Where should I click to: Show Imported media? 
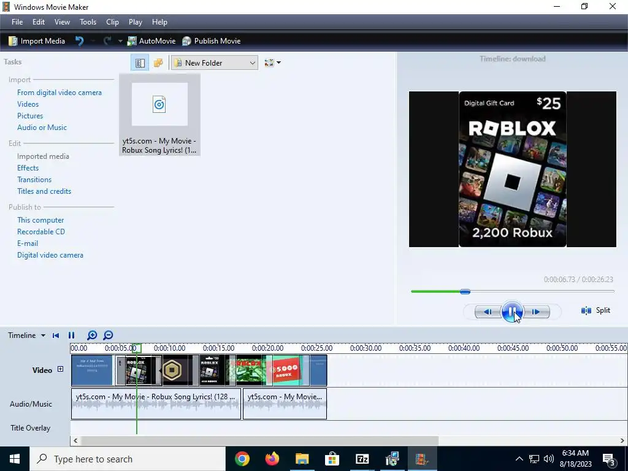(44, 156)
